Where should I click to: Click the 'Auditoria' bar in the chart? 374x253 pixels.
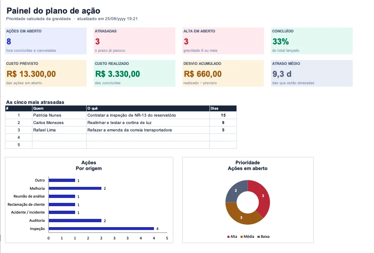(x=75, y=221)
